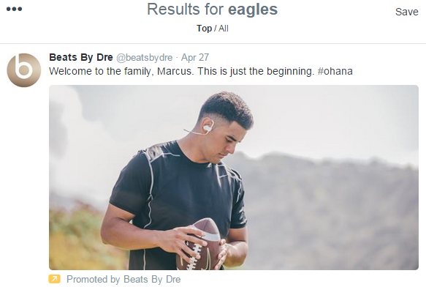Image resolution: width=426 pixels, height=287 pixels.
Task: Switch to the Top results tab
Action: (x=204, y=29)
